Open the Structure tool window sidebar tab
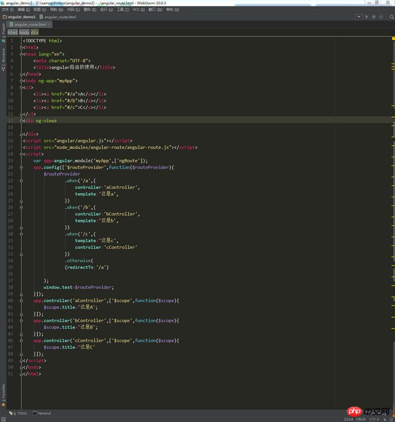This screenshot has height=422, width=395. pos(4,60)
